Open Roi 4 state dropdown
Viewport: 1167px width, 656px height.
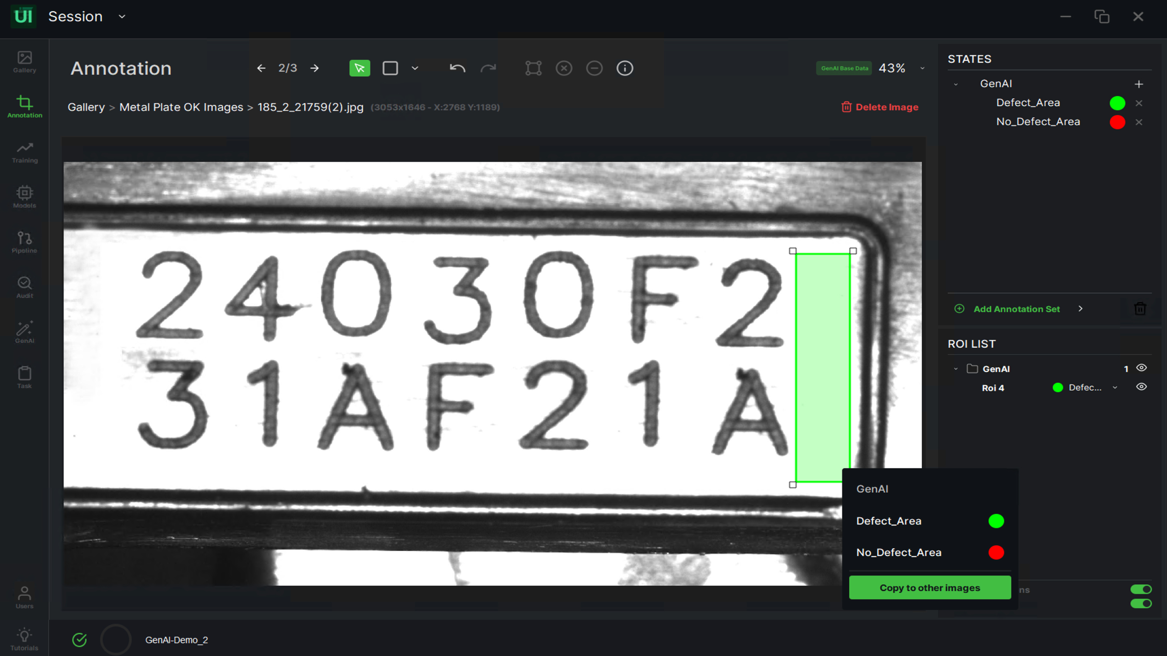tap(1115, 388)
